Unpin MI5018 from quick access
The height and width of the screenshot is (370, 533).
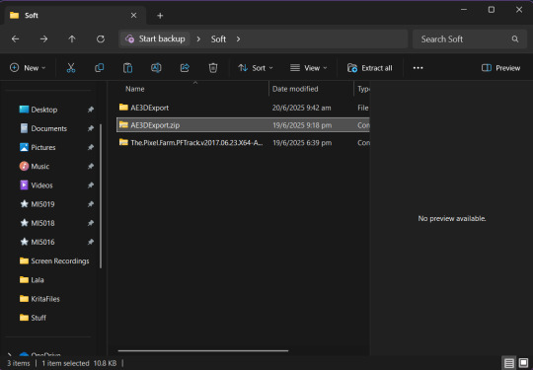click(x=91, y=223)
